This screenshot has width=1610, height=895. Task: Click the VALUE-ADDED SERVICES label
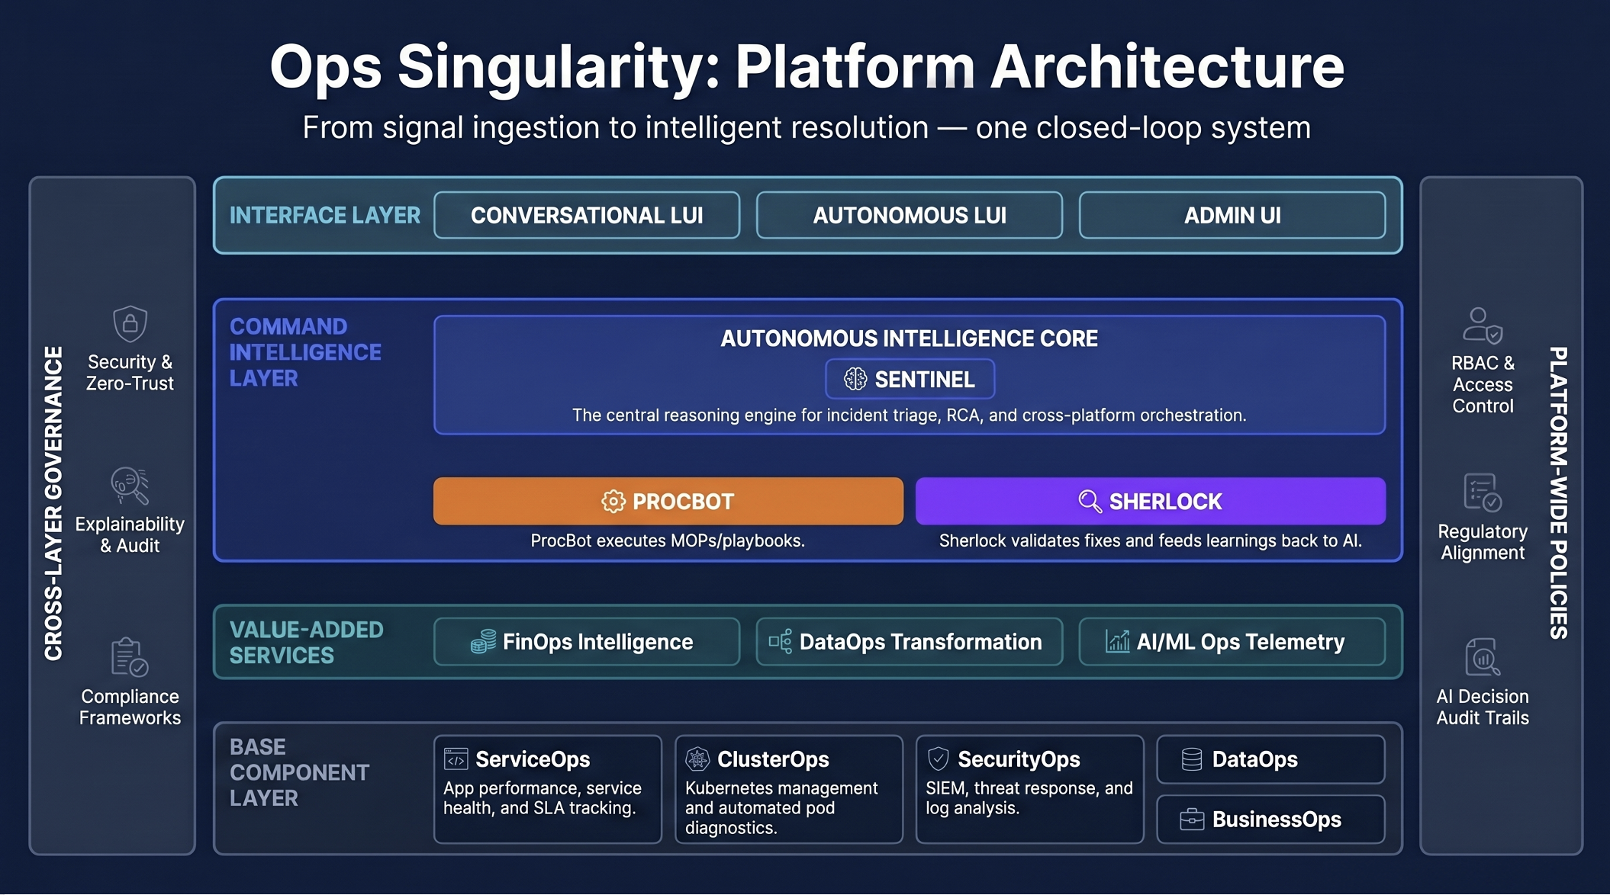(x=306, y=642)
